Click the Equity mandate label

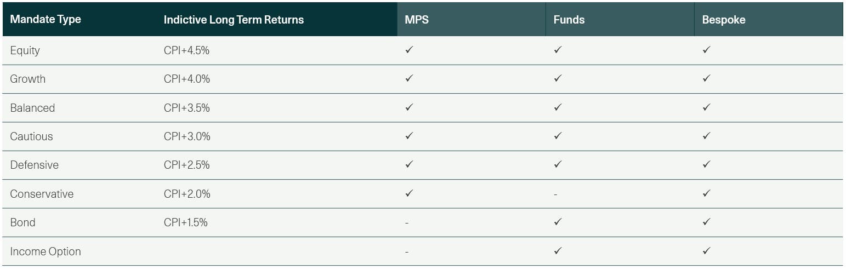pos(25,50)
